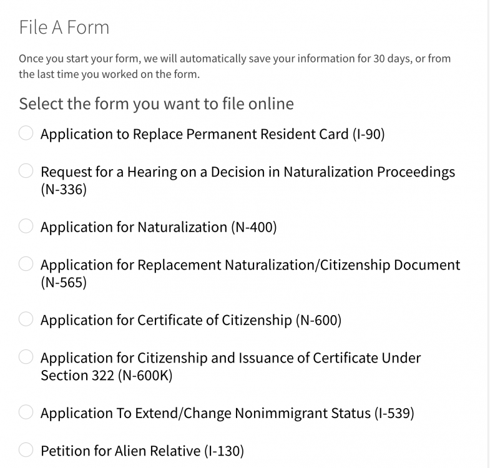Click the 'Application To Extend/Change Nonimmigrant Status' label text
490x468 pixels.
coord(205,413)
